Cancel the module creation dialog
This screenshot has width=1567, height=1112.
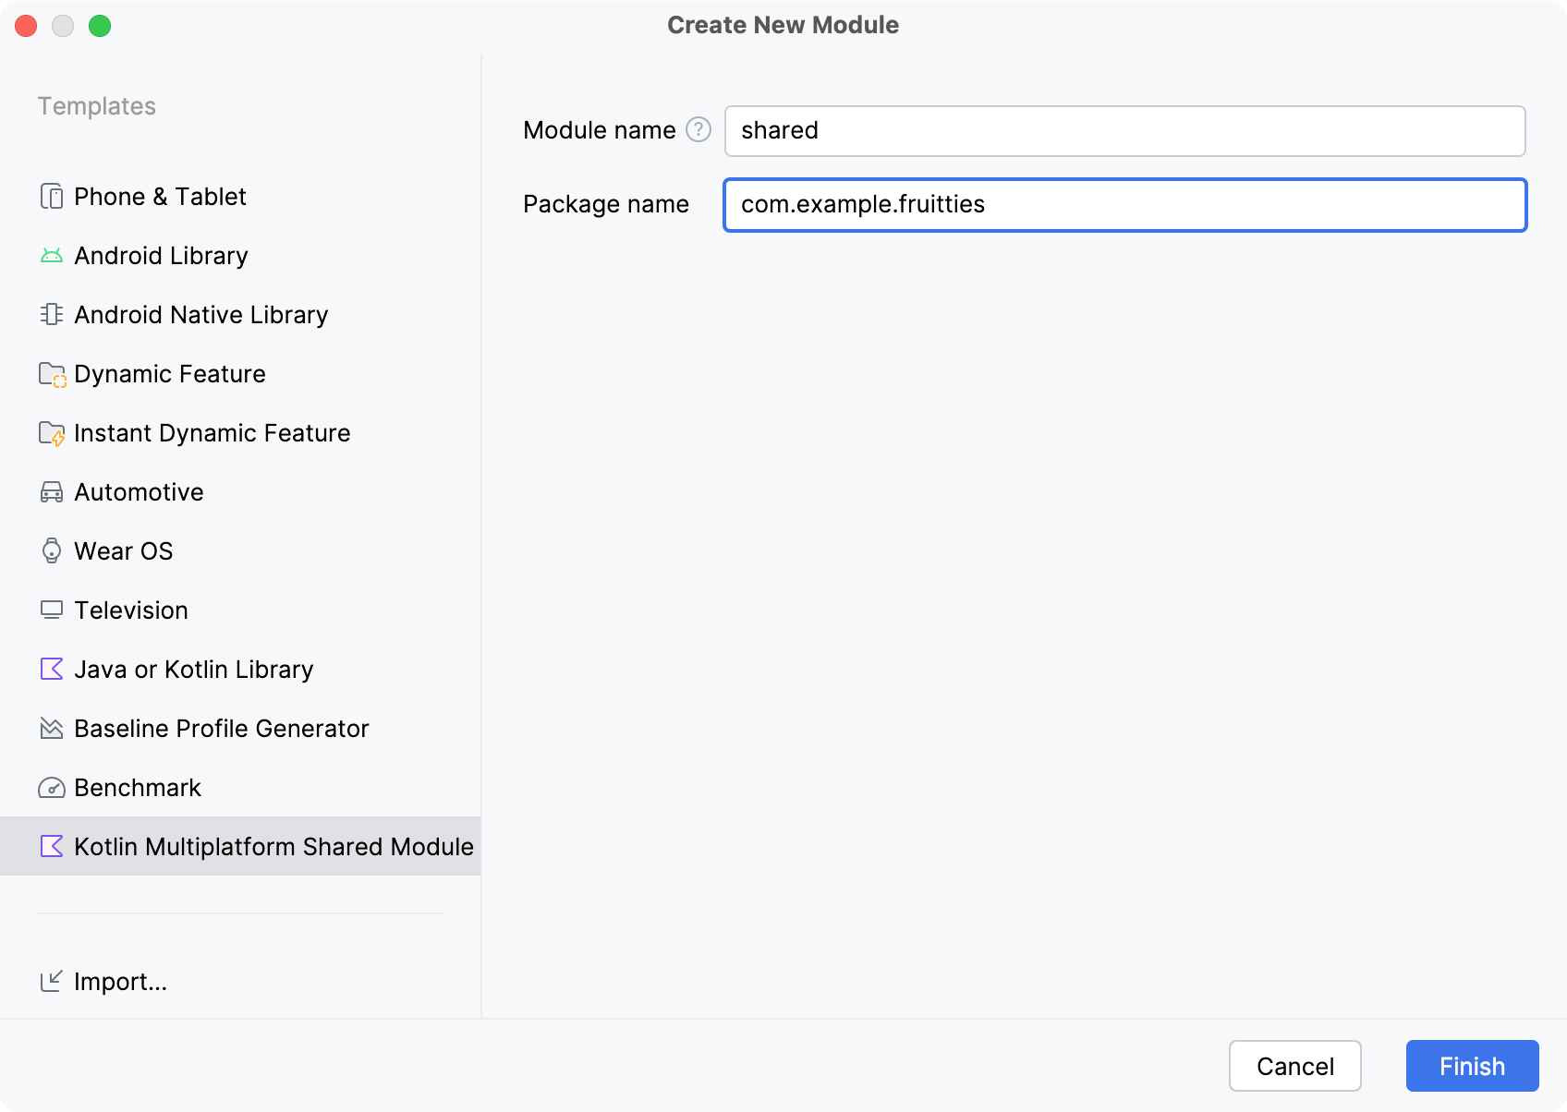pos(1295,1066)
